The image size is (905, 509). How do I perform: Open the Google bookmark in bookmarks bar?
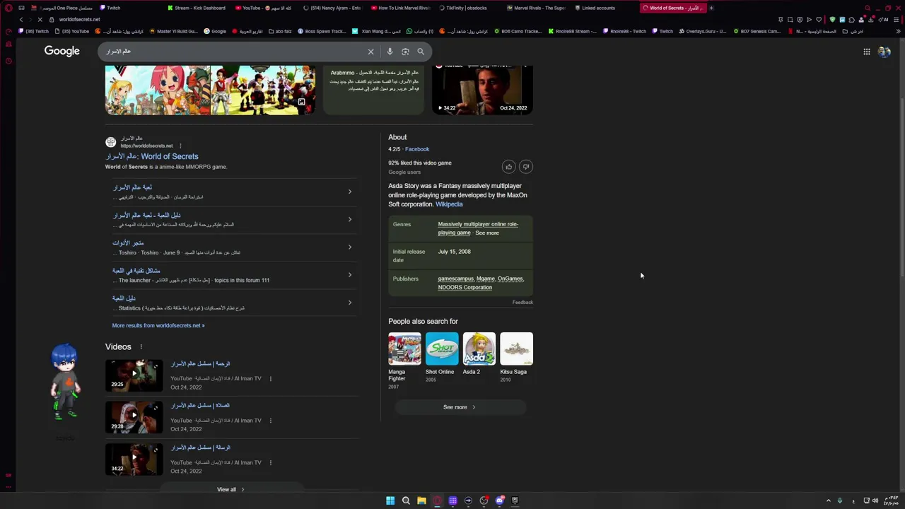[x=215, y=31]
